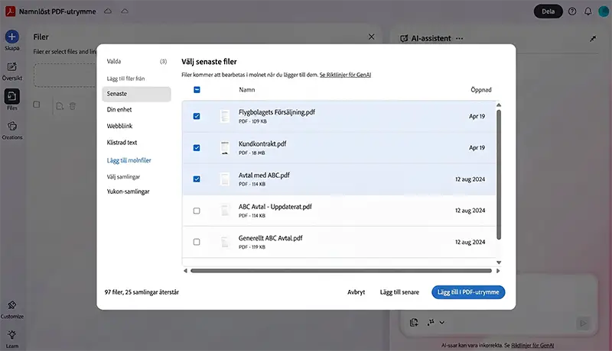Open the Learn lightbulb icon
The image size is (612, 351).
[x=11, y=335]
